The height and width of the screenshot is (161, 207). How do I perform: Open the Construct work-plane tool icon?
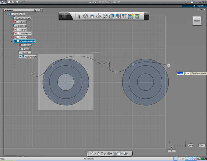pyautogui.click(x=105, y=16)
